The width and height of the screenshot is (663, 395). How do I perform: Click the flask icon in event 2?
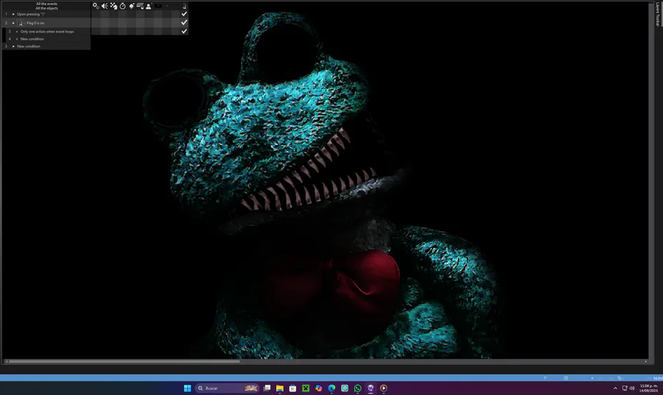point(21,24)
